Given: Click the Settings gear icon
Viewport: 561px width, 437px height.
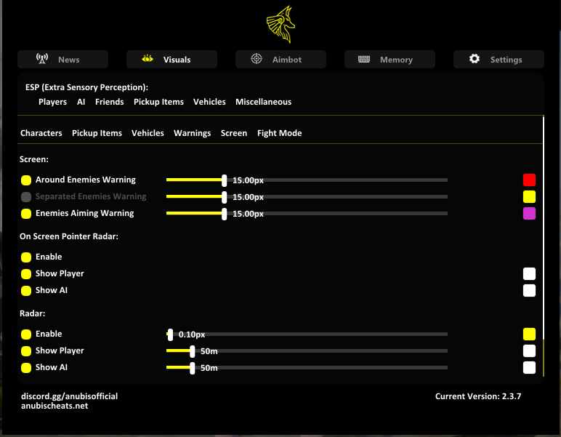Looking at the screenshot, I should coord(475,59).
